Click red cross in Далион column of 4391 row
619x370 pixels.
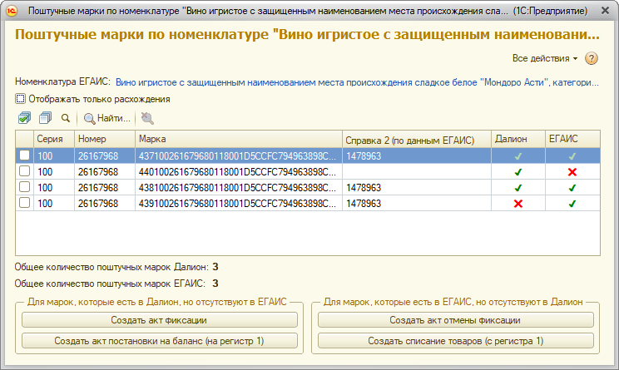point(518,204)
